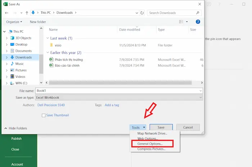This screenshot has height=167, width=252.
Task: Collapse the Earlier this year group
Action: (x=48, y=53)
